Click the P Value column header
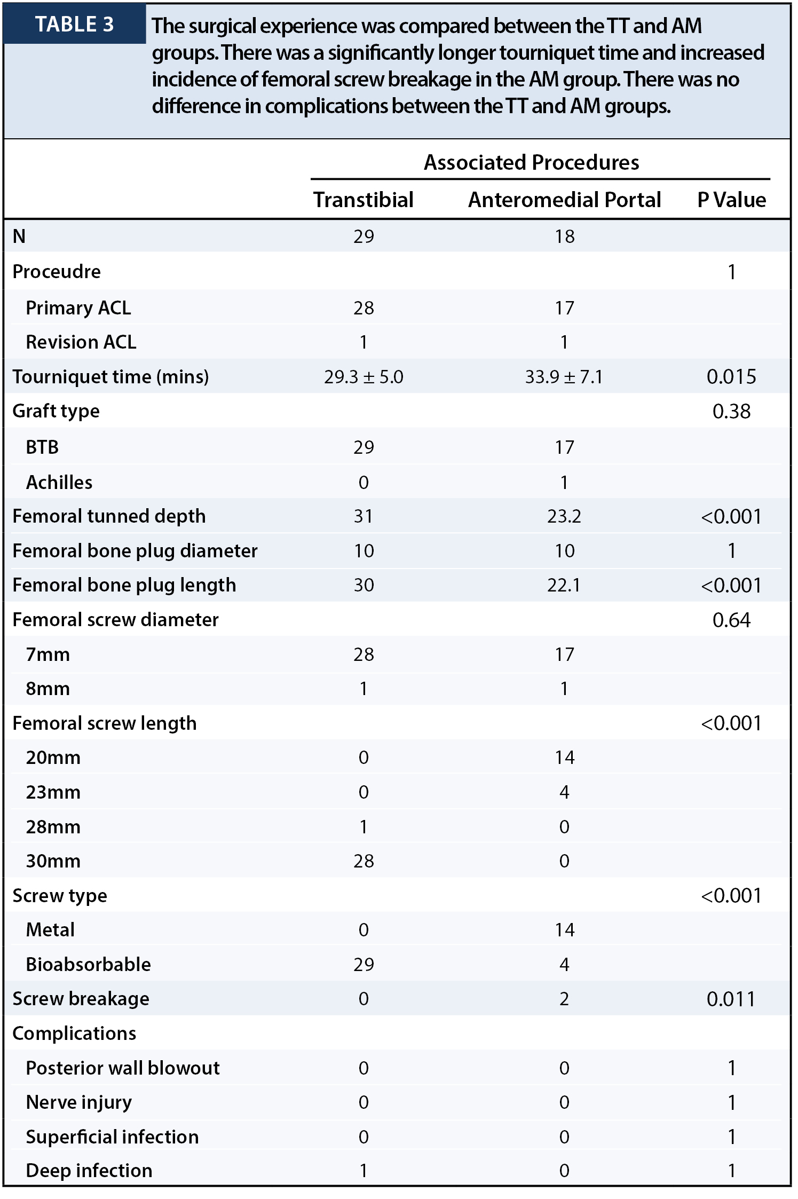Image resolution: width=798 pixels, height=1199 pixels. coord(732,200)
